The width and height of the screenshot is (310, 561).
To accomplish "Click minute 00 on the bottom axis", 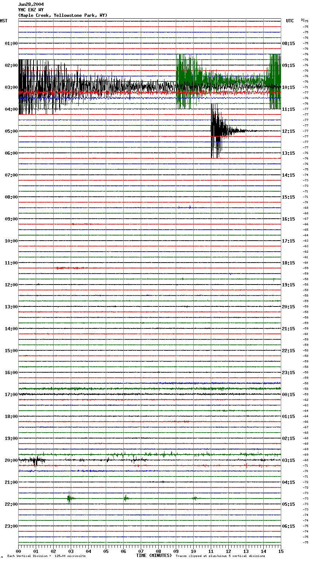I will point(18,551).
